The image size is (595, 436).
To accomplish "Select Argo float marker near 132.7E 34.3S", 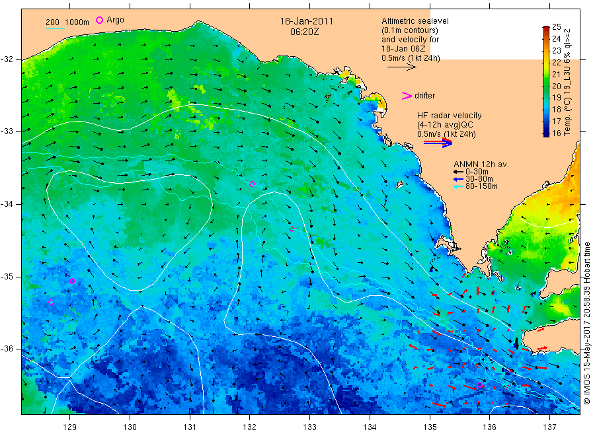I will point(292,229).
